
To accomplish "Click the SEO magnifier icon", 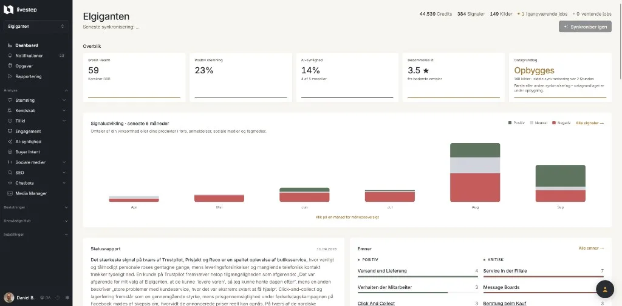I will click(x=10, y=173).
